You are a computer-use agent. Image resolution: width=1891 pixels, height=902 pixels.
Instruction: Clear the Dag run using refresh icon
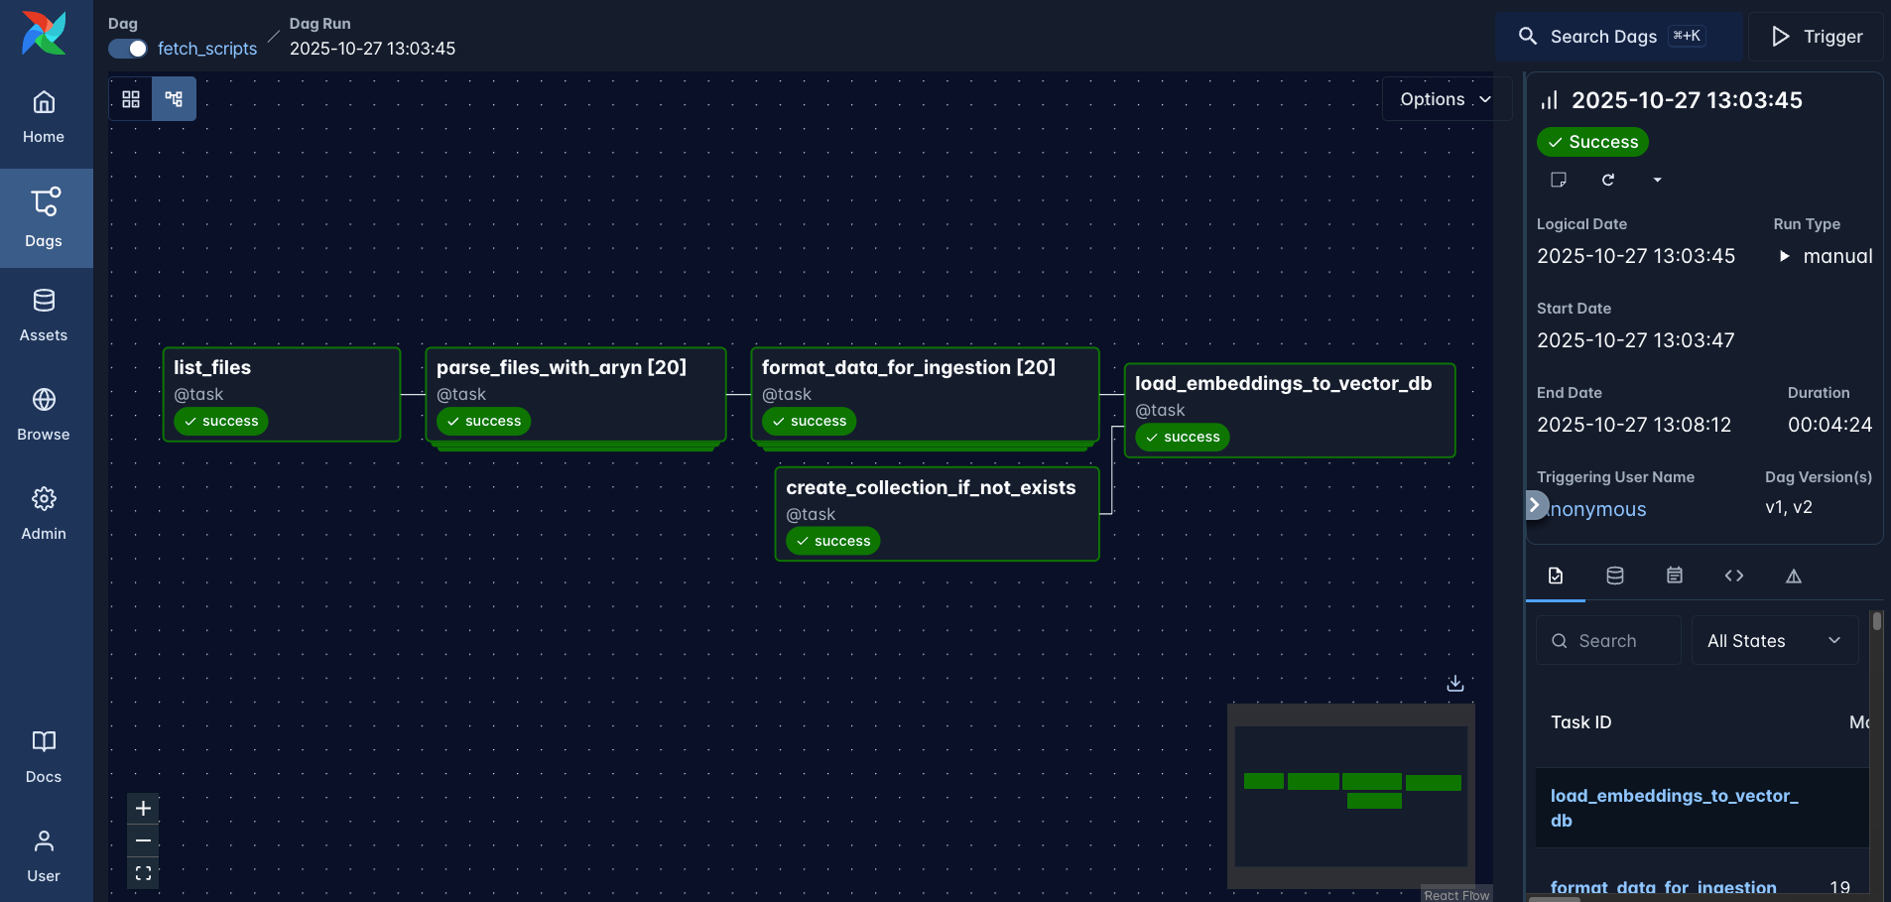(x=1608, y=180)
